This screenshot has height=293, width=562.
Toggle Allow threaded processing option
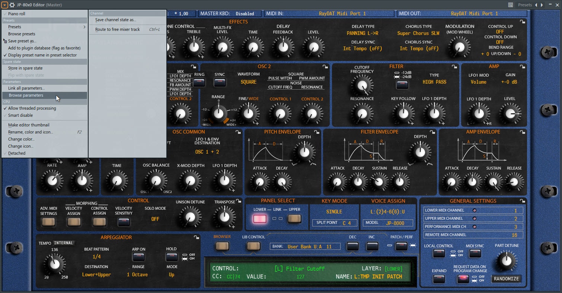32,108
